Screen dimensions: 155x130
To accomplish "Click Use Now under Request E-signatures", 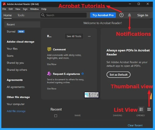I will 52,89.
